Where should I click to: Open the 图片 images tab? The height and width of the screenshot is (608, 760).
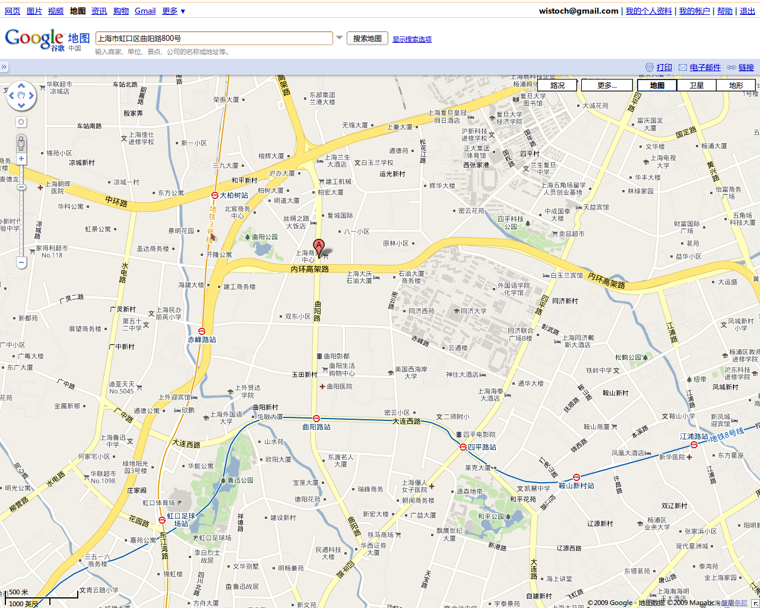coord(34,11)
